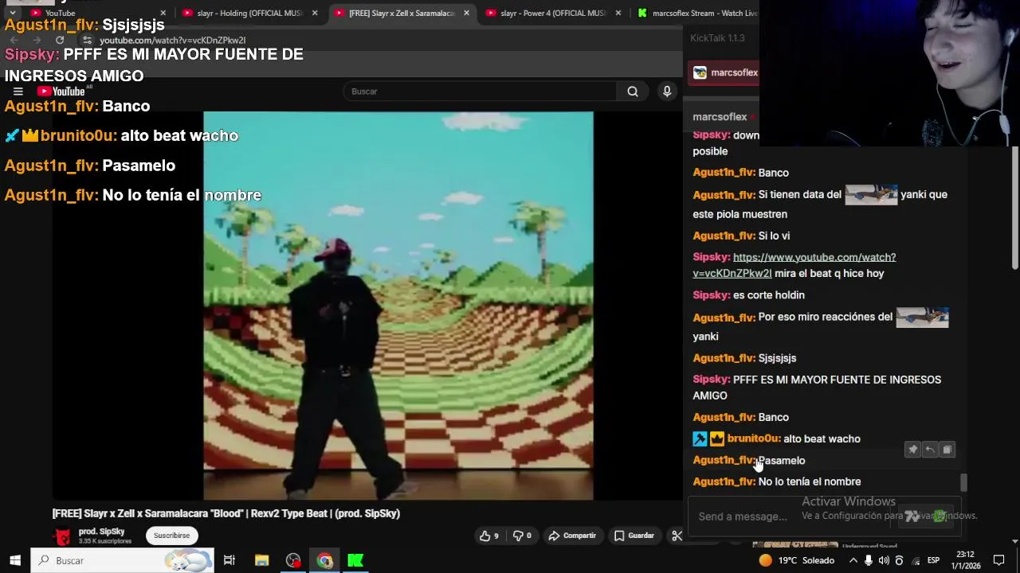
Task: Click the ESP language indicator
Action: 933,560
